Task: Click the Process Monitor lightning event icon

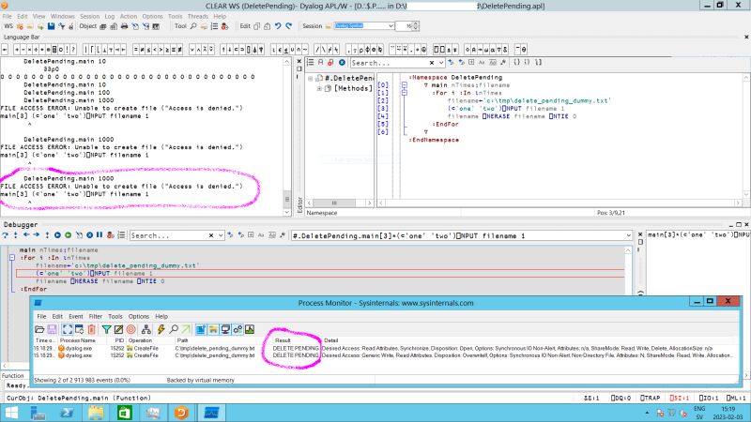Action: [x=161, y=329]
